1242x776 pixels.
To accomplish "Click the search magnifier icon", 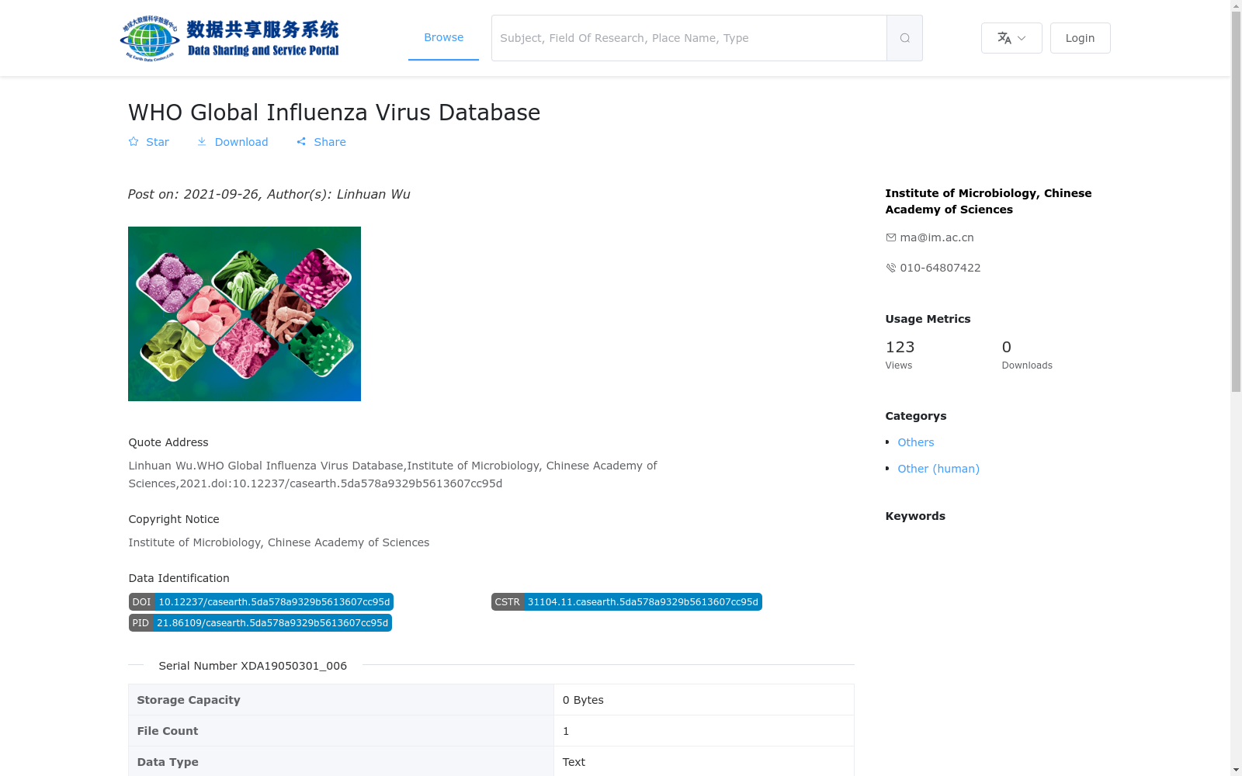I will [904, 38].
